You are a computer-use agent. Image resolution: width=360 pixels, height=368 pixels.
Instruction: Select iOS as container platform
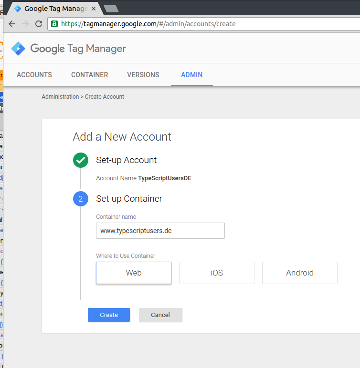click(217, 273)
